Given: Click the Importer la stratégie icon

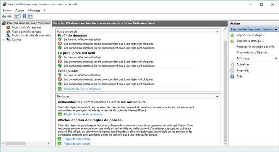Looking at the screenshot, I should tap(232, 35).
